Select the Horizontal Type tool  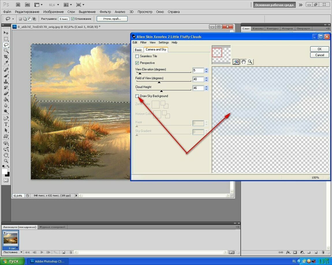point(6,124)
